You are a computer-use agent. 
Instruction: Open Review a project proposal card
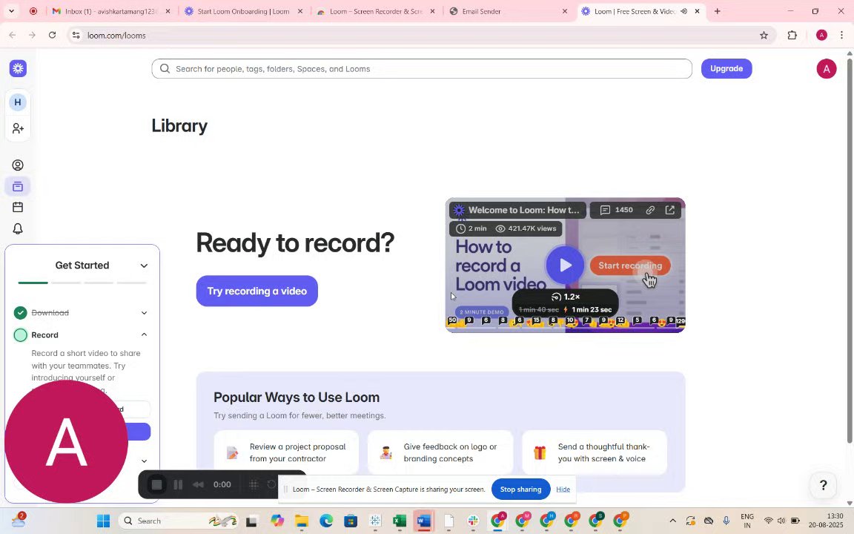tap(286, 452)
